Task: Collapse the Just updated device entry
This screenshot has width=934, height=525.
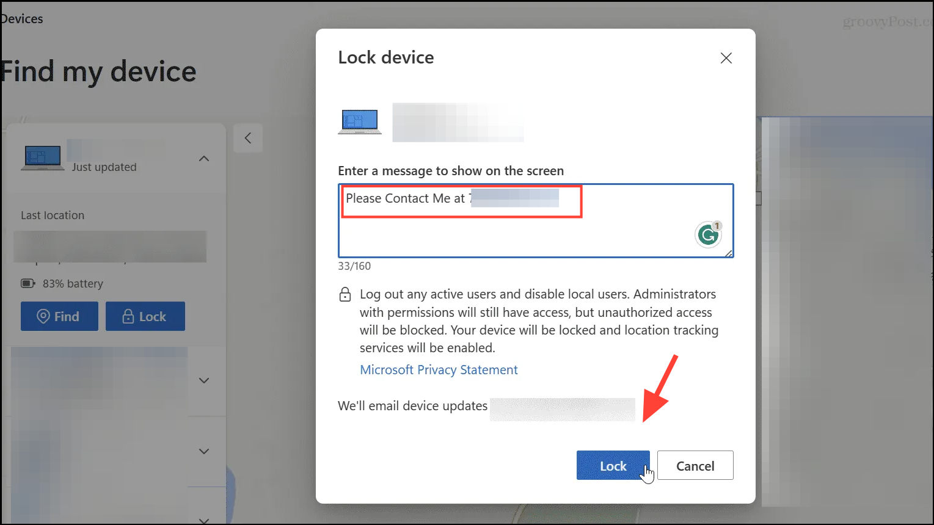Action: click(x=204, y=159)
